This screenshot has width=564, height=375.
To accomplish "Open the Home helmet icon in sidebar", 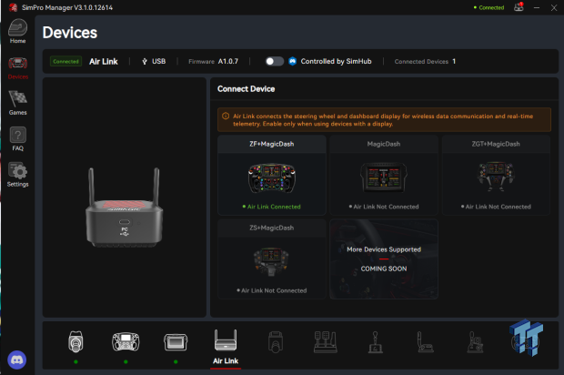I will point(17,31).
